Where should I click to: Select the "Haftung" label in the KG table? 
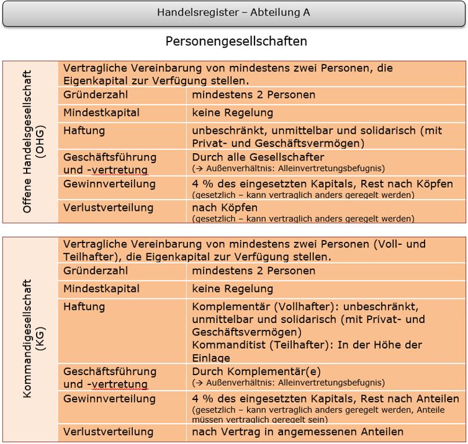[84, 306]
